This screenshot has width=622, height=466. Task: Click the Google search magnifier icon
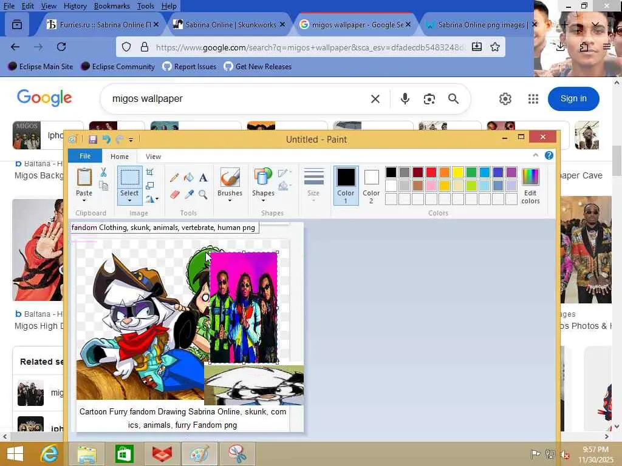coord(453,99)
